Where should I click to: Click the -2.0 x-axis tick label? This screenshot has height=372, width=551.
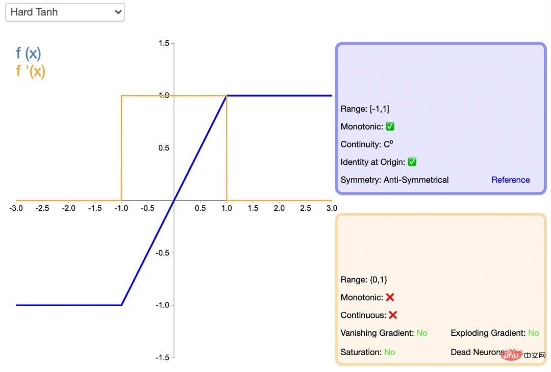pyautogui.click(x=68, y=208)
